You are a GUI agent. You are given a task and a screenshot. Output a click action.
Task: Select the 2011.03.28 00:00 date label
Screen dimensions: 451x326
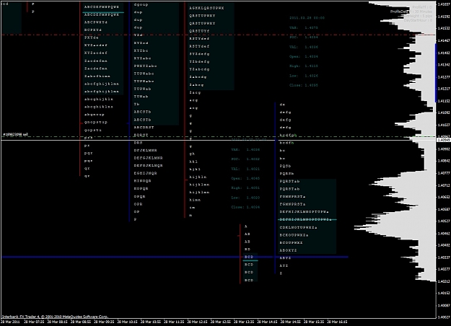(x=307, y=18)
